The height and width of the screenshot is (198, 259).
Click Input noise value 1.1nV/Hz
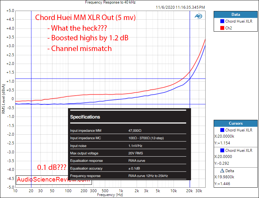(135, 146)
